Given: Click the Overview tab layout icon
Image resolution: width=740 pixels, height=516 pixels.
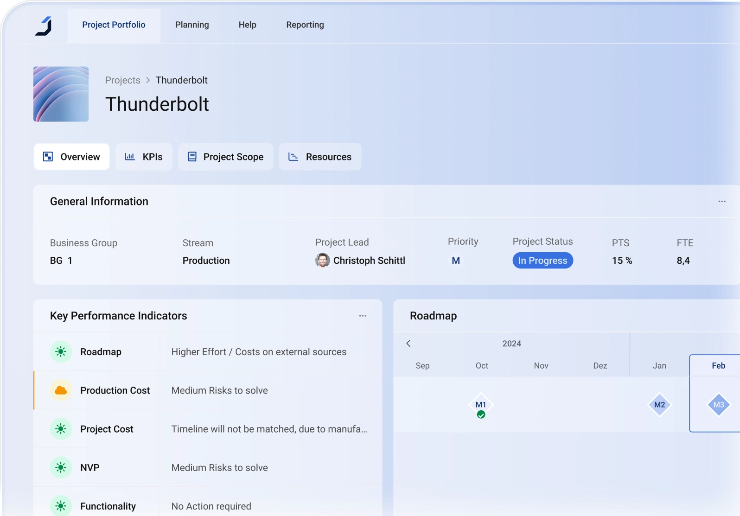Looking at the screenshot, I should click(48, 157).
